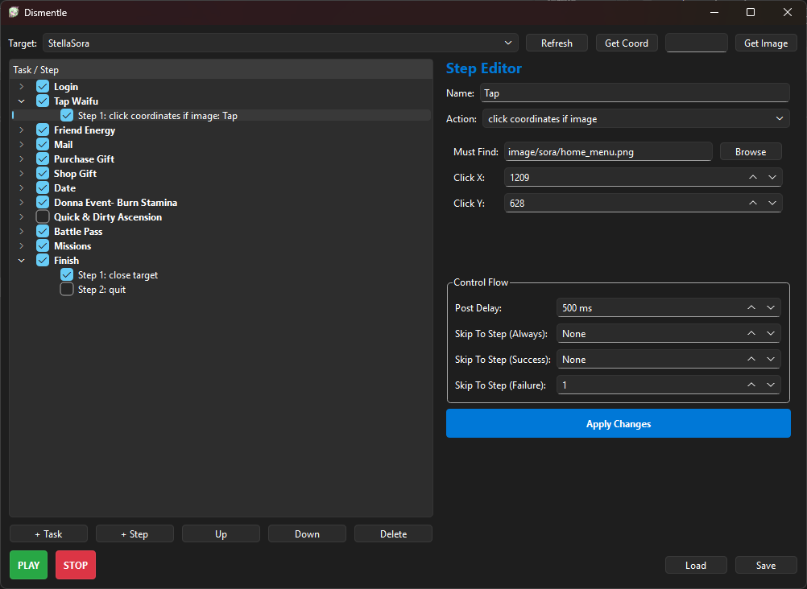The height and width of the screenshot is (589, 807).
Task: Open the Target StellaSora dropdown
Action: coord(280,43)
